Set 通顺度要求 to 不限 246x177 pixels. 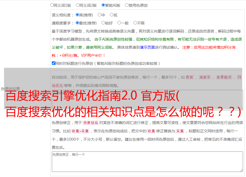coord(135,23)
